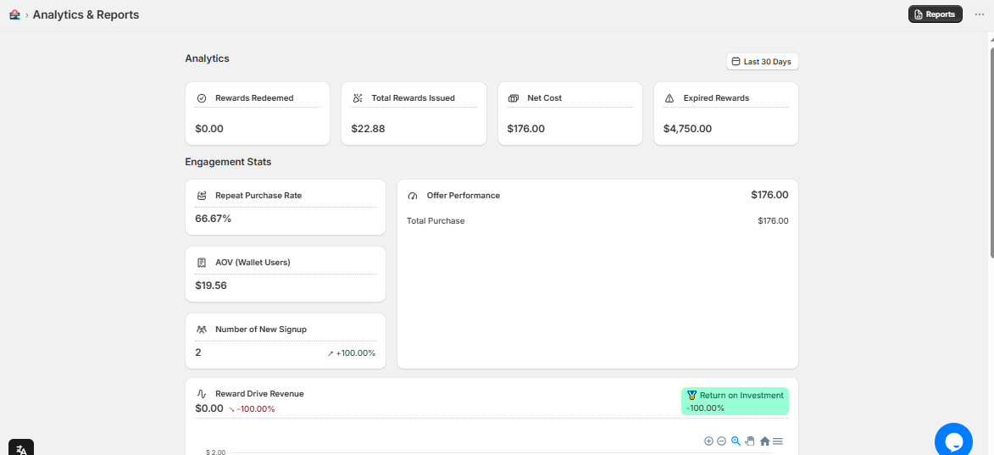Click the app logo in breadcrumb
This screenshot has width=994, height=455.
click(x=14, y=14)
